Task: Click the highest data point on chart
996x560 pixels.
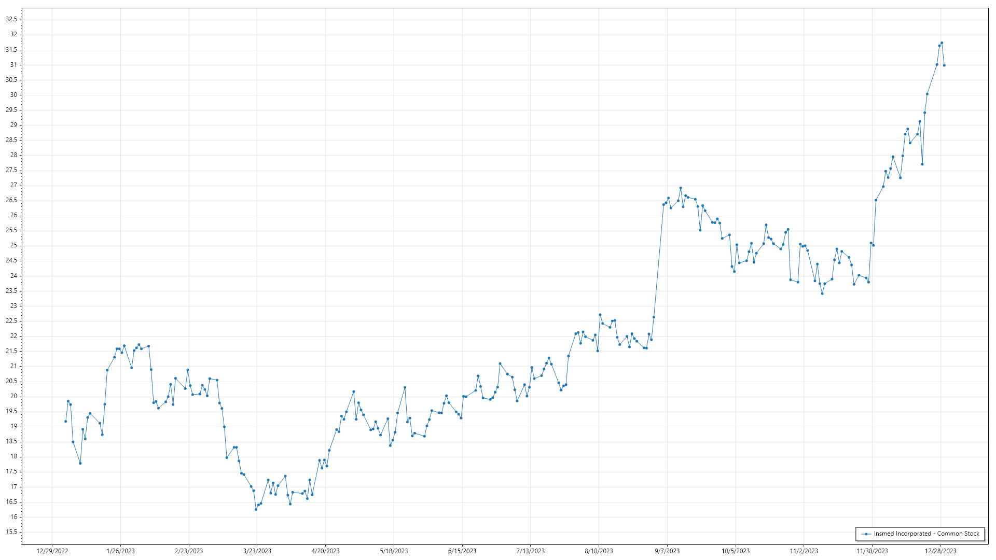Action: (942, 43)
